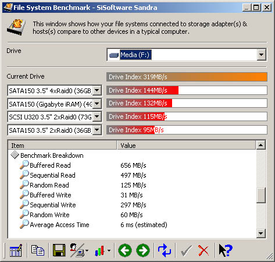Click the magnifier icon beside Random Write
Screen dimensions: 275x262
pos(24,214)
